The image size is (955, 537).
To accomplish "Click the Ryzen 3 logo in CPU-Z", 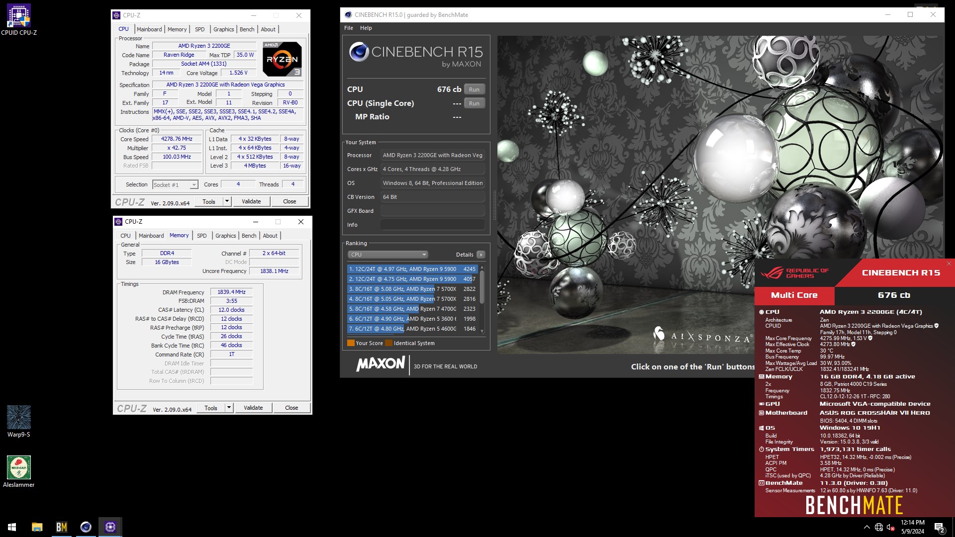I will [x=283, y=59].
